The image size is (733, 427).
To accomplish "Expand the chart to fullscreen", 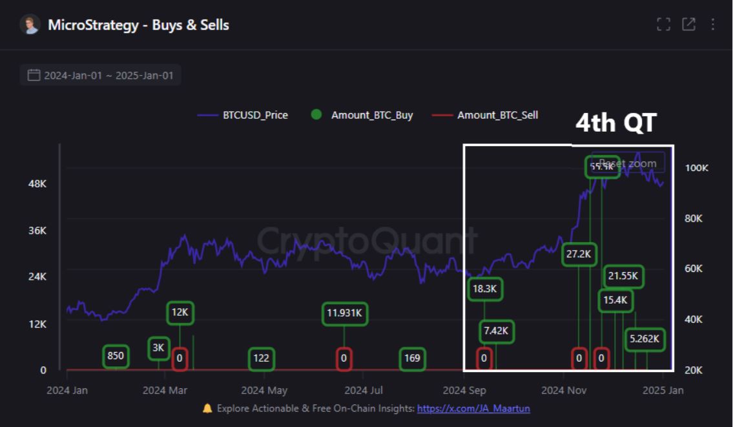I will tap(663, 25).
